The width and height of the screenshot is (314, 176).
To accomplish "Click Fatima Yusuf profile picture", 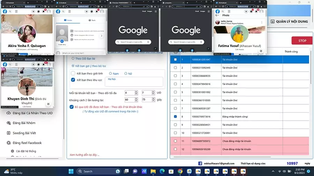I will pyautogui.click(x=239, y=33).
